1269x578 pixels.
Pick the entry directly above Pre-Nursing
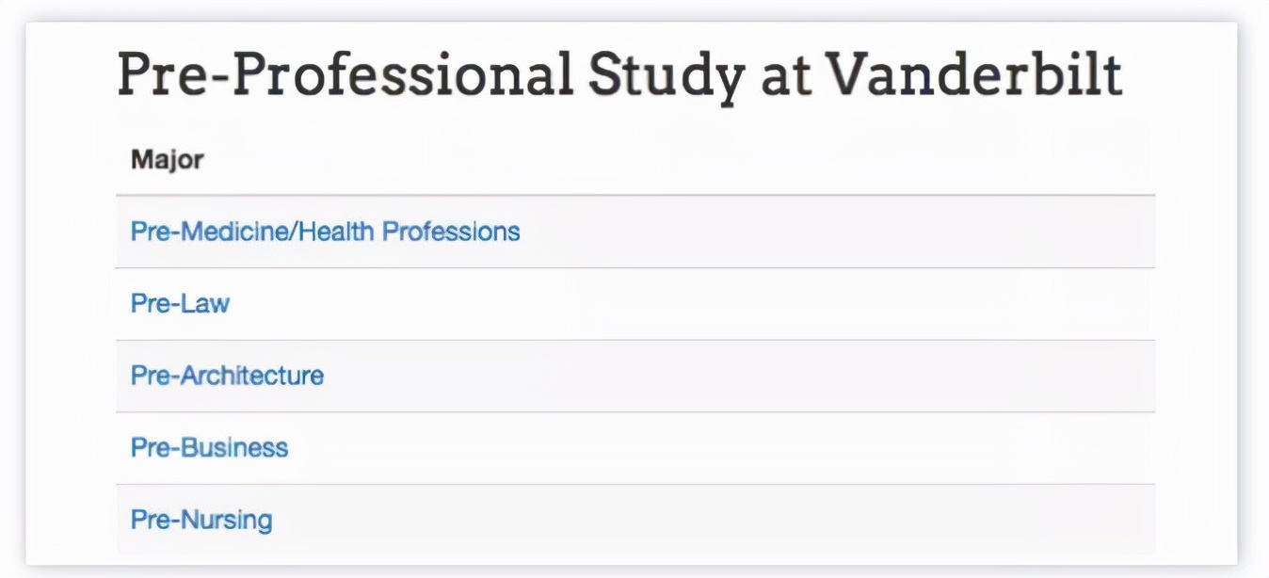(x=209, y=447)
